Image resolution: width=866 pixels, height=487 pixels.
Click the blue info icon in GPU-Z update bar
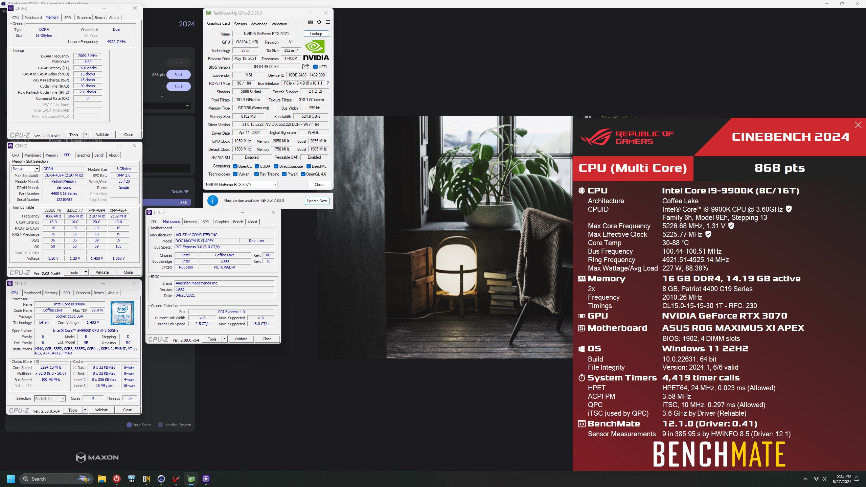212,201
